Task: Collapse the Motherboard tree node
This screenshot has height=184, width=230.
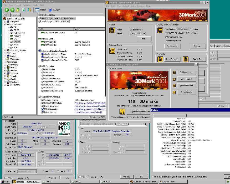Action: pos(5,24)
